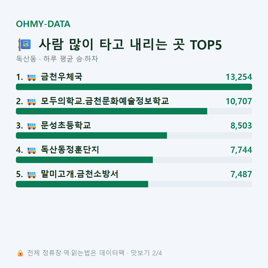Click the 7,744 value for 독산동정훈단지

241,150
